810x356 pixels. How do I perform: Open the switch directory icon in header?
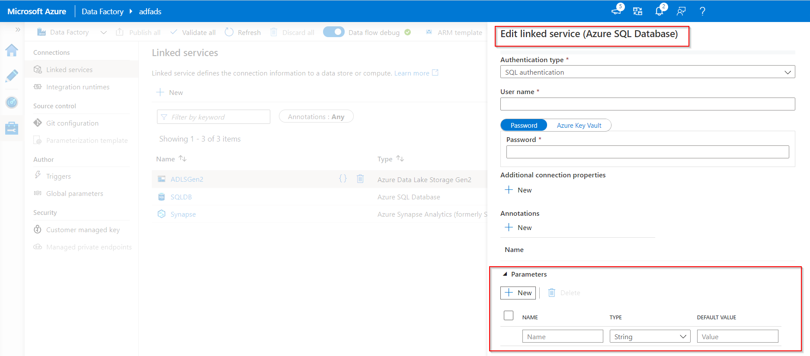[x=638, y=11]
